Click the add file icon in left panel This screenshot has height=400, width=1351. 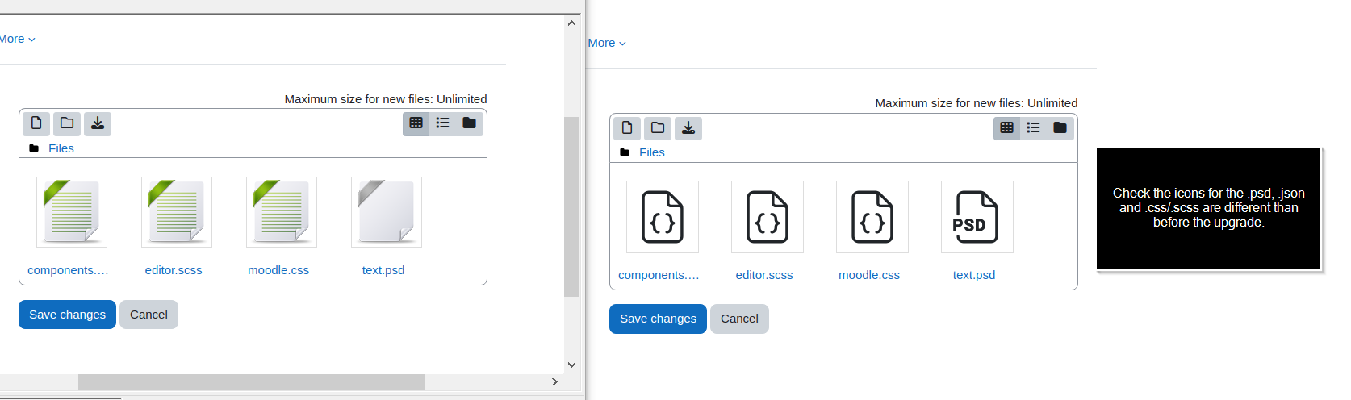point(36,123)
